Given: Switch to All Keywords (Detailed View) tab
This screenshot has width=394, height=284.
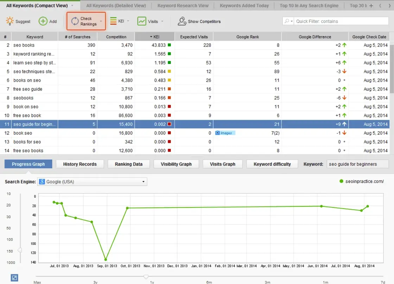Looking at the screenshot, I should coord(116,6).
